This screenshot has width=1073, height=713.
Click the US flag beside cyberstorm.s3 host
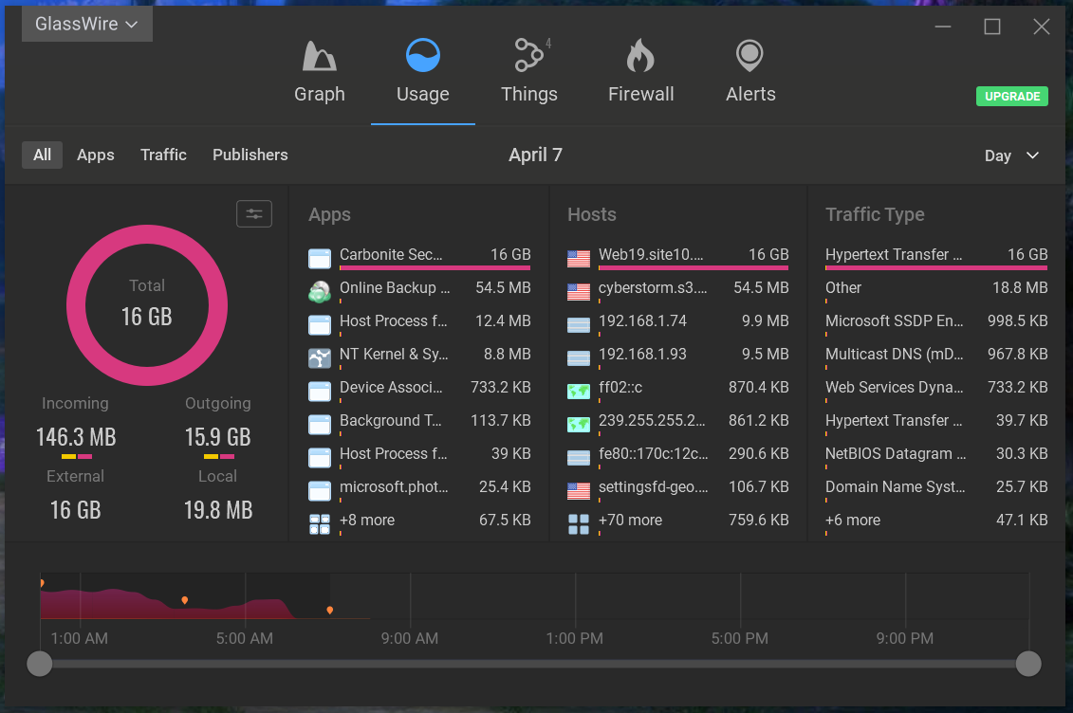point(579,288)
